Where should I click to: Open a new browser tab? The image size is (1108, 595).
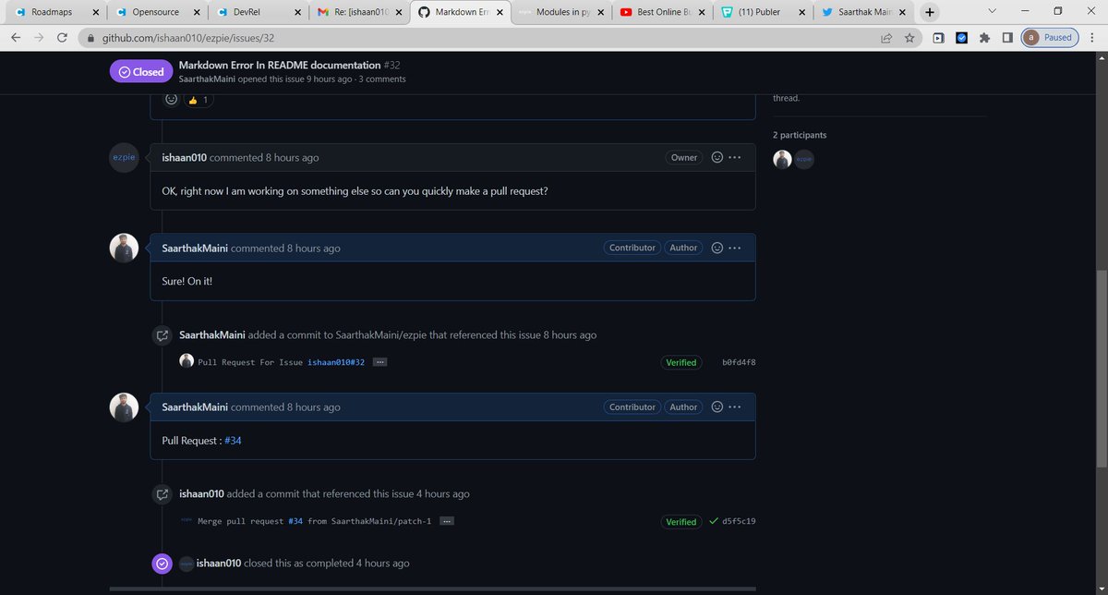coord(930,12)
